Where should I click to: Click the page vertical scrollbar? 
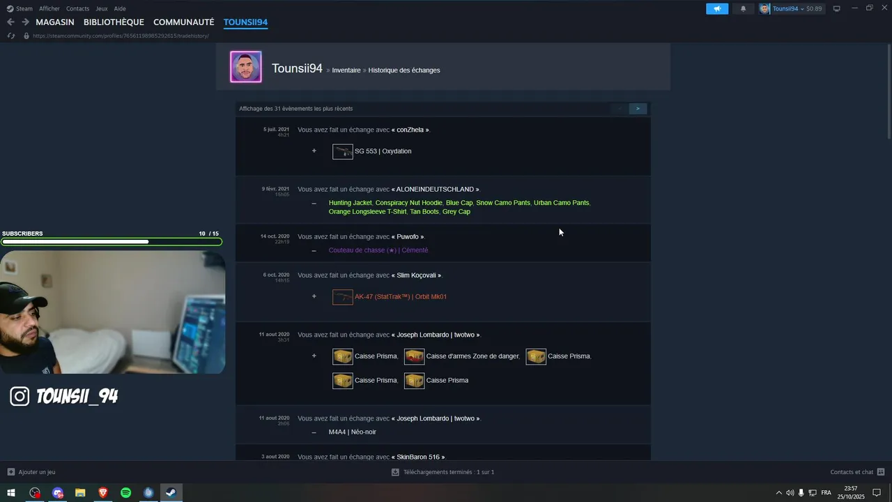tap(889, 91)
